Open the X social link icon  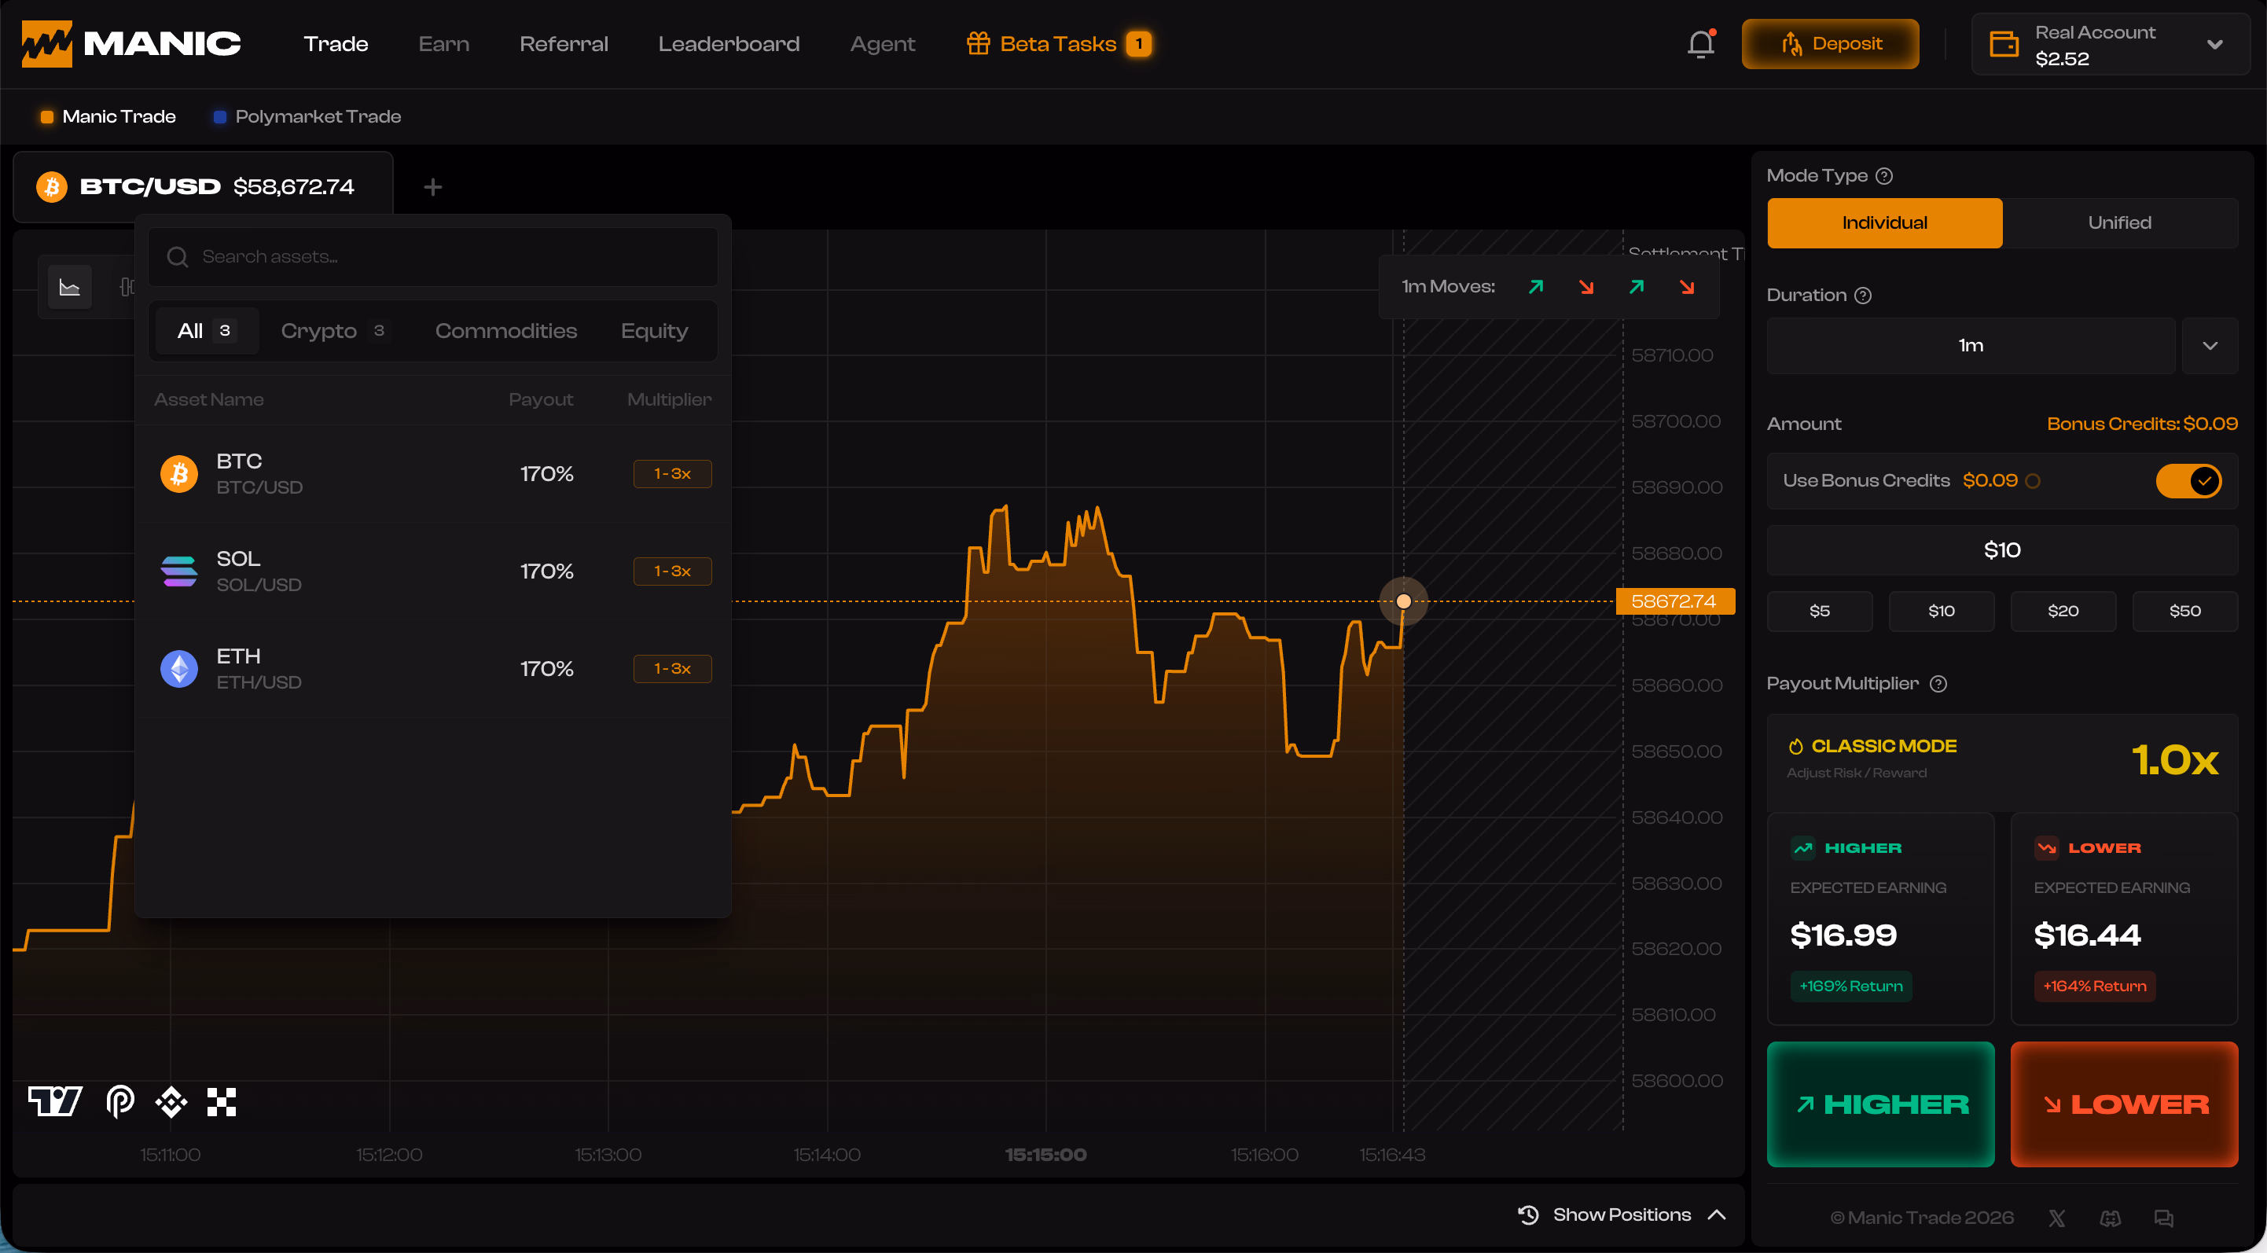(2056, 1218)
